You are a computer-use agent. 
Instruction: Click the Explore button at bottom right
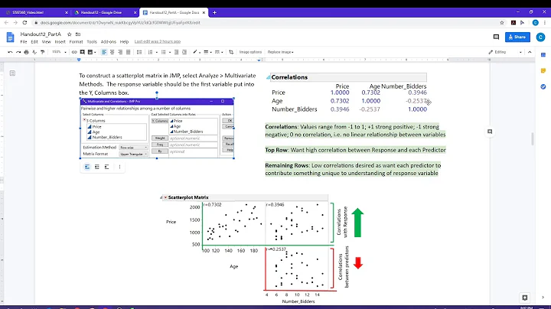[x=525, y=298]
